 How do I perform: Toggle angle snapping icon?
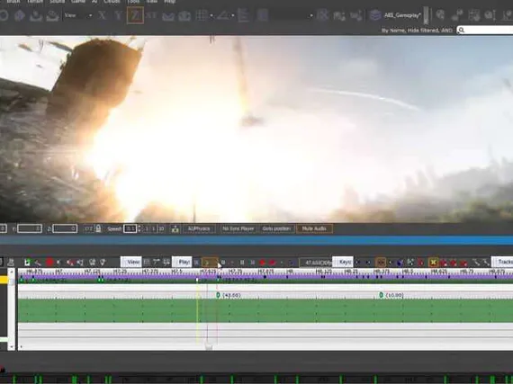223,15
